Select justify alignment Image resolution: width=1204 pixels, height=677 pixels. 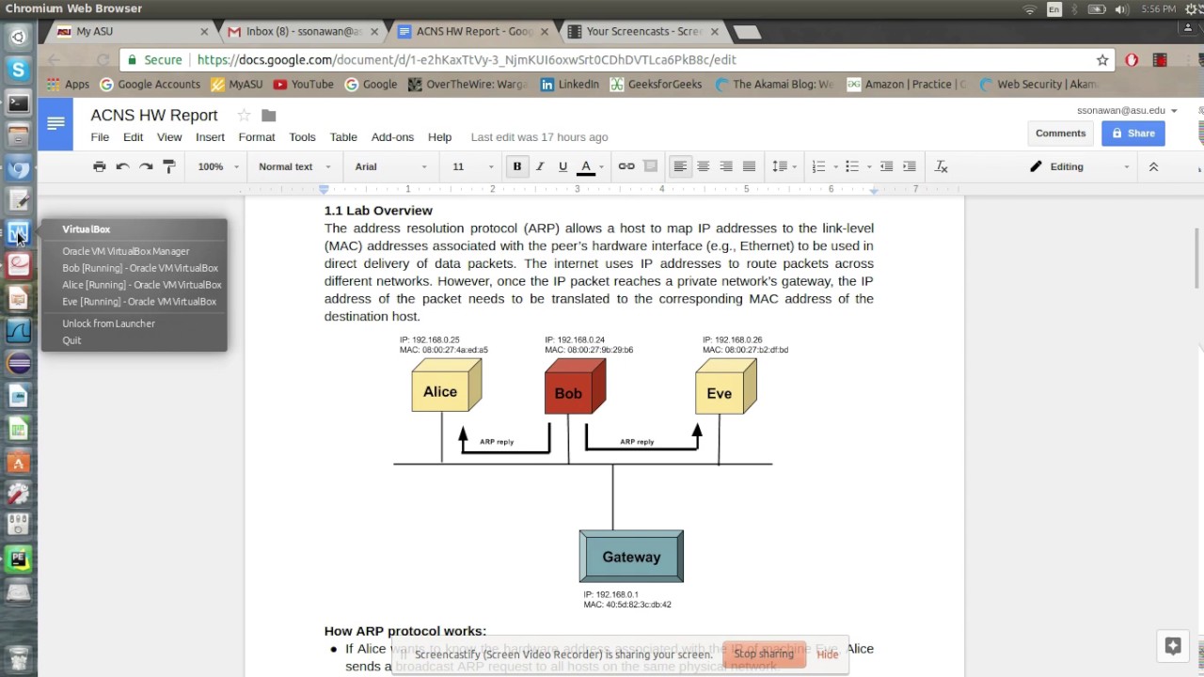[749, 166]
